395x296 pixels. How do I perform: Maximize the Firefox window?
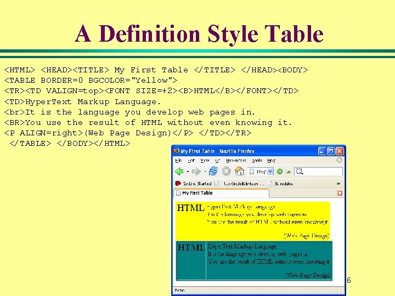point(330,151)
